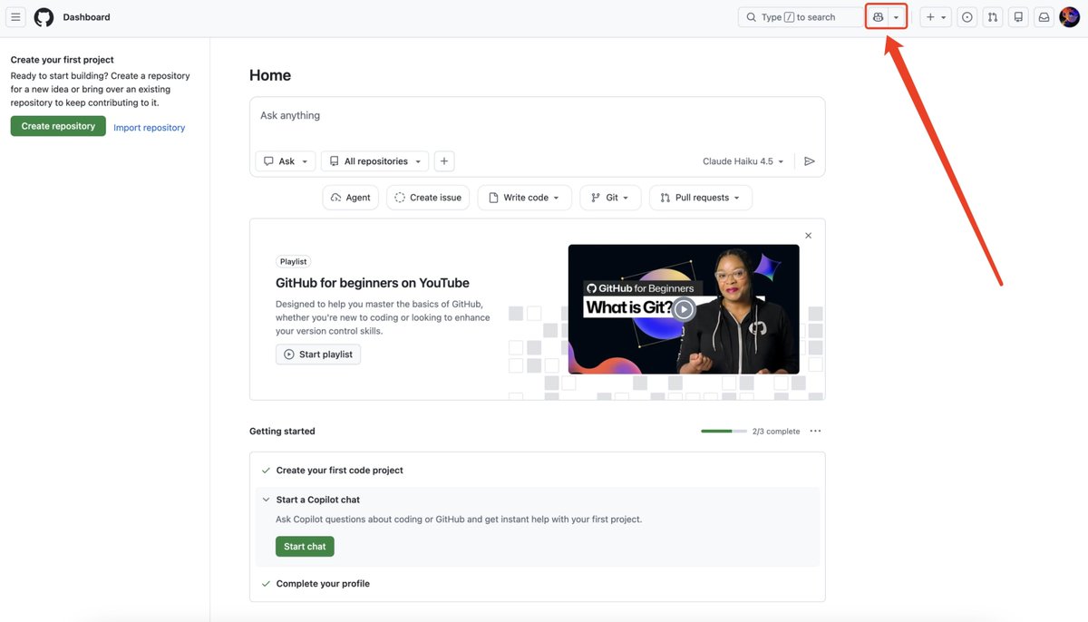This screenshot has width=1088, height=622.
Task: Click the Dashboard title in header
Action: (x=86, y=17)
